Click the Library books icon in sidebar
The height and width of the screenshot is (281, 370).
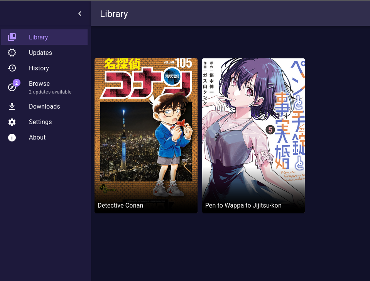click(x=12, y=37)
